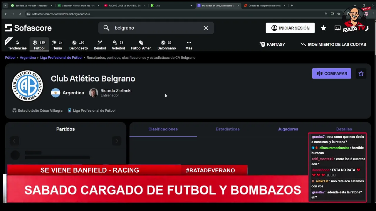Image resolution: width=376 pixels, height=211 pixels.
Task: Go forward in browser history
Action: pyautogui.click(x=13, y=14)
